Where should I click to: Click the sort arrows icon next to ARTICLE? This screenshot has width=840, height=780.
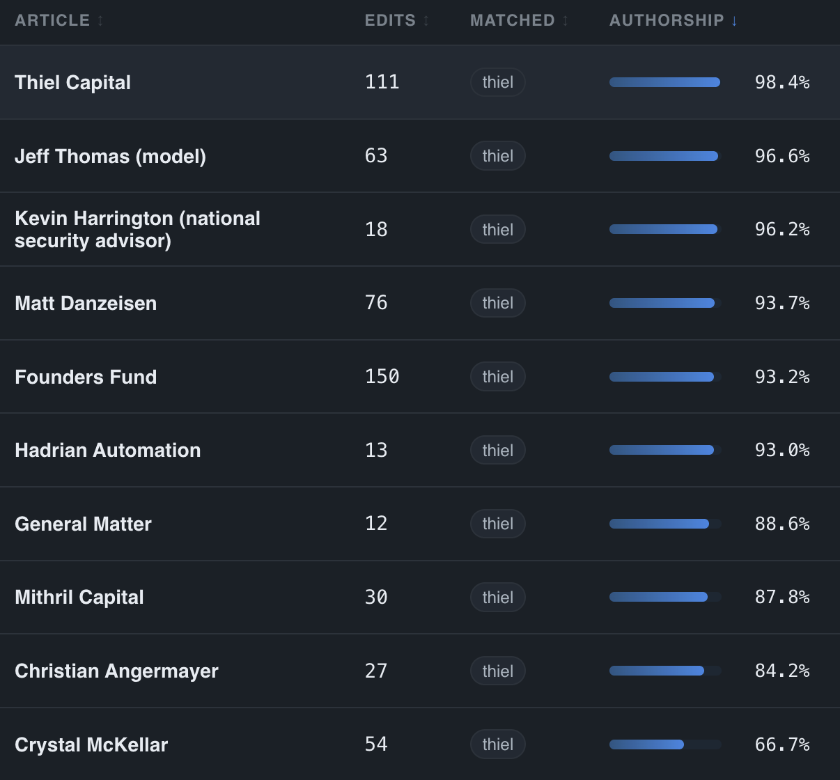pyautogui.click(x=100, y=20)
